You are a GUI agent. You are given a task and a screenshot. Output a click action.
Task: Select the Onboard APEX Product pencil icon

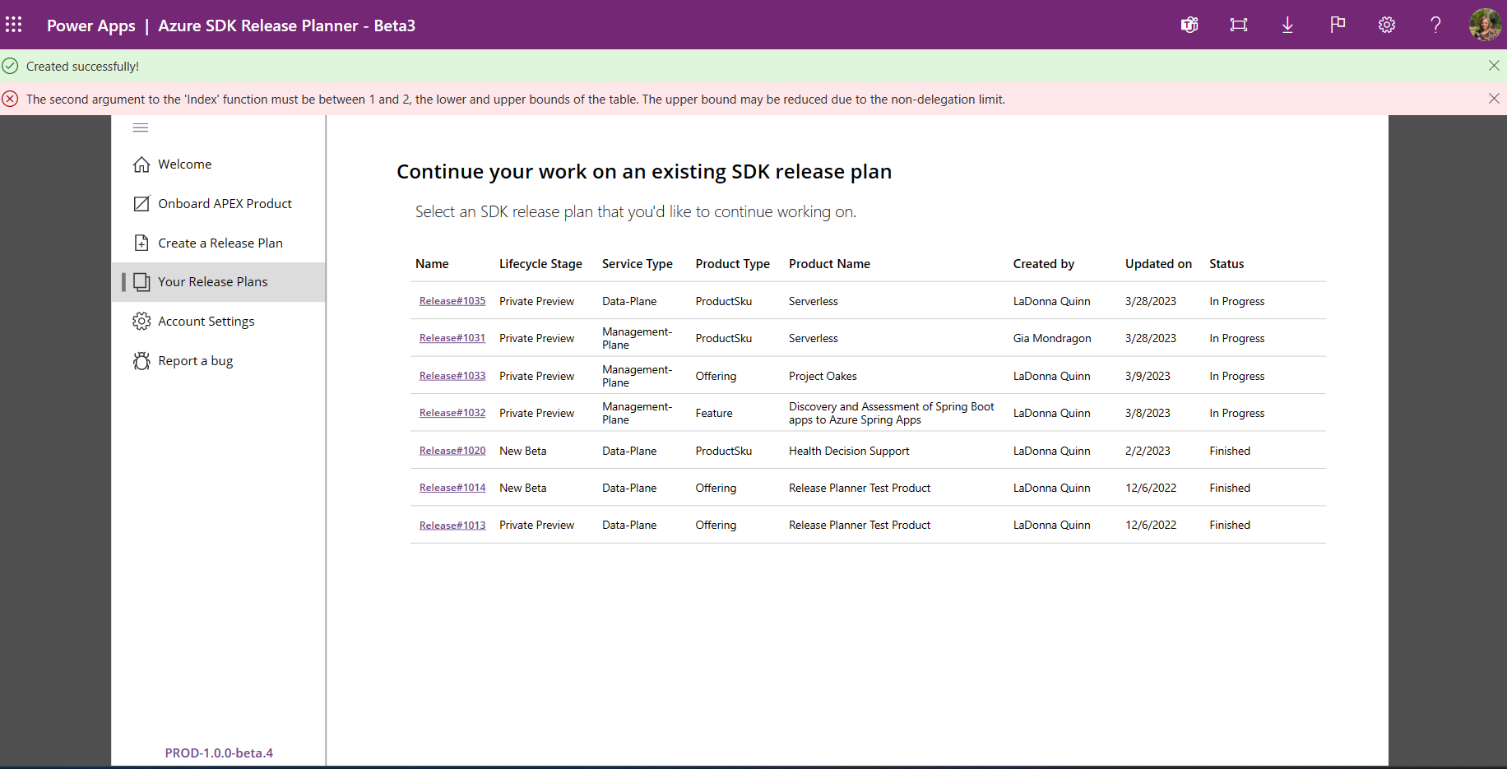141,203
